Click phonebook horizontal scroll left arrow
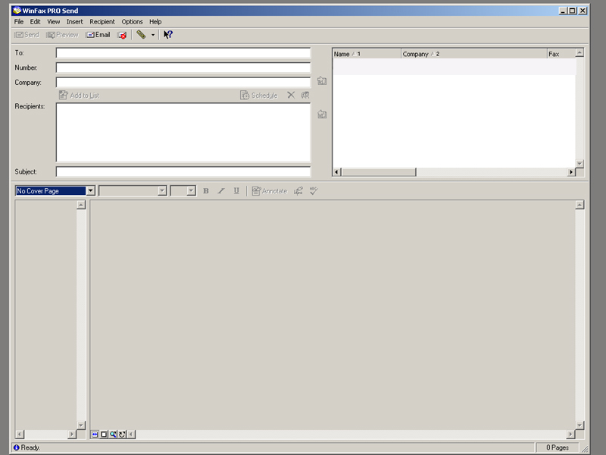The width and height of the screenshot is (606, 455). (x=337, y=172)
